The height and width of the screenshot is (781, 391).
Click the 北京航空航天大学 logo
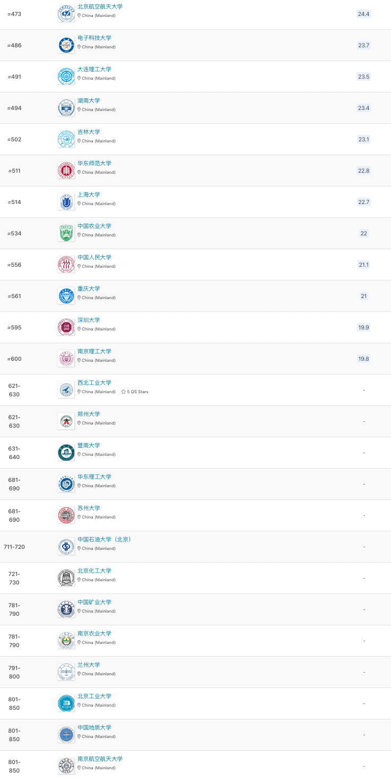pyautogui.click(x=66, y=14)
